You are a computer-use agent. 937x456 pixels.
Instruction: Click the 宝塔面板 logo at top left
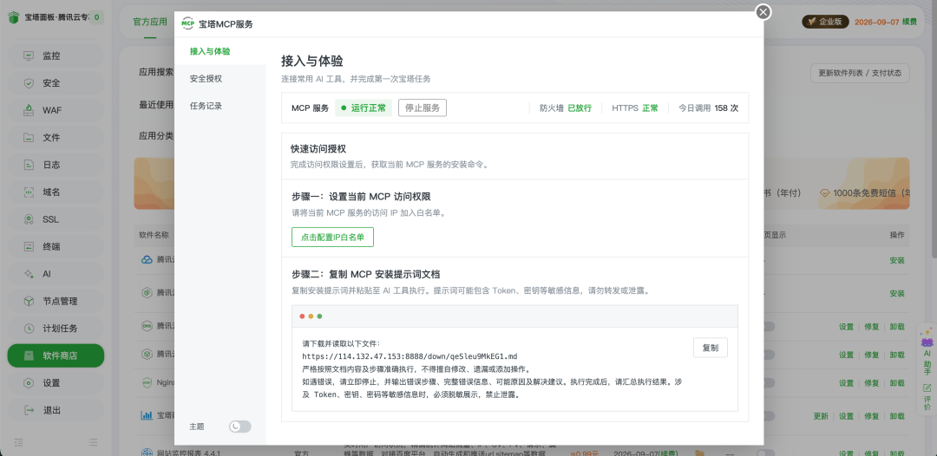(x=13, y=17)
